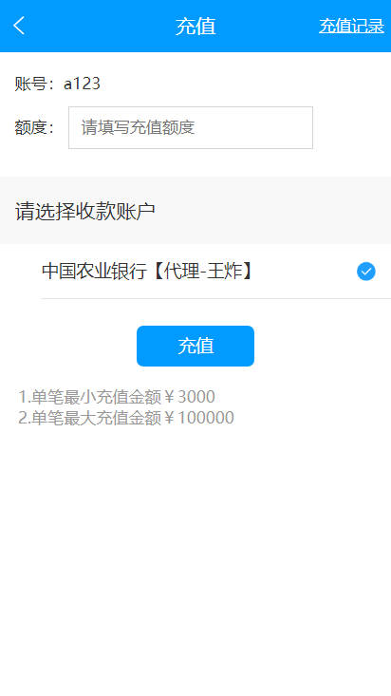Click the account name a123
Screen dimensions: 391x696
coord(82,84)
